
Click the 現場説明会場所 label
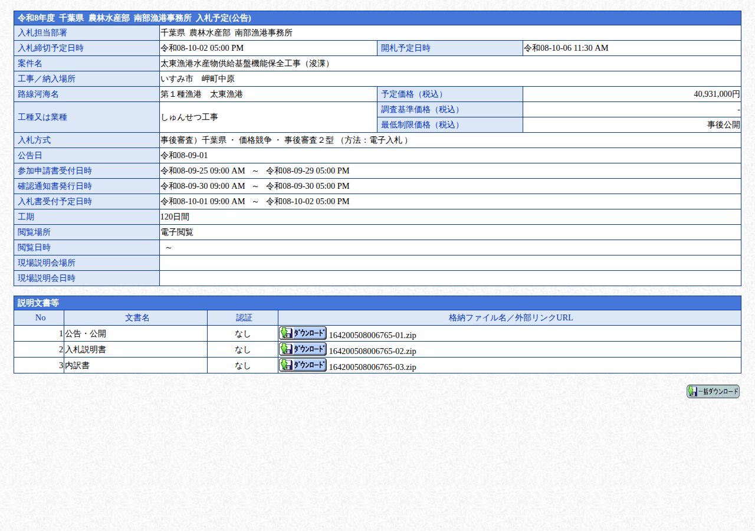[87, 263]
